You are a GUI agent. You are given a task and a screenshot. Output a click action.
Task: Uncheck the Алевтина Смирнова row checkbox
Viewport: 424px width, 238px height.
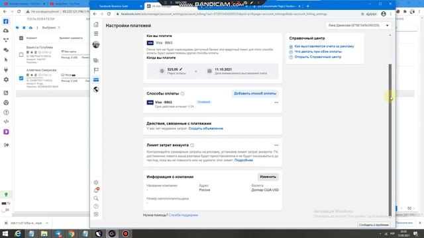click(21, 78)
